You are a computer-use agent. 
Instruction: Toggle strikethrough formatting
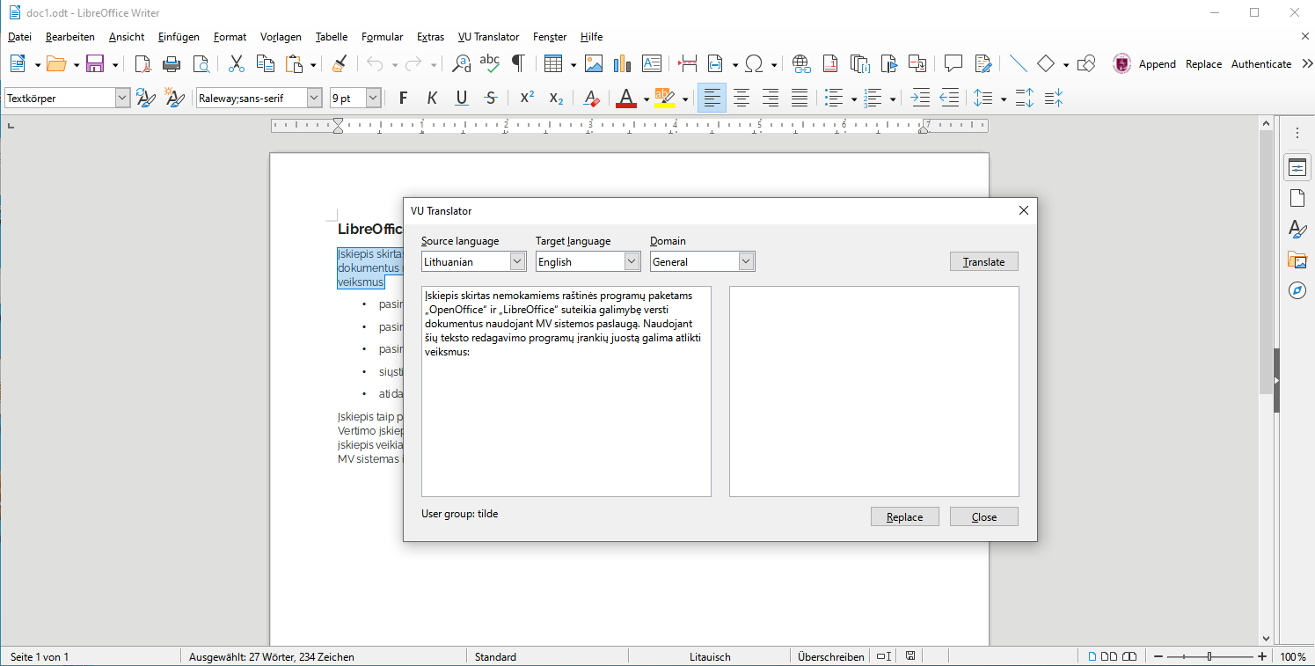click(491, 98)
